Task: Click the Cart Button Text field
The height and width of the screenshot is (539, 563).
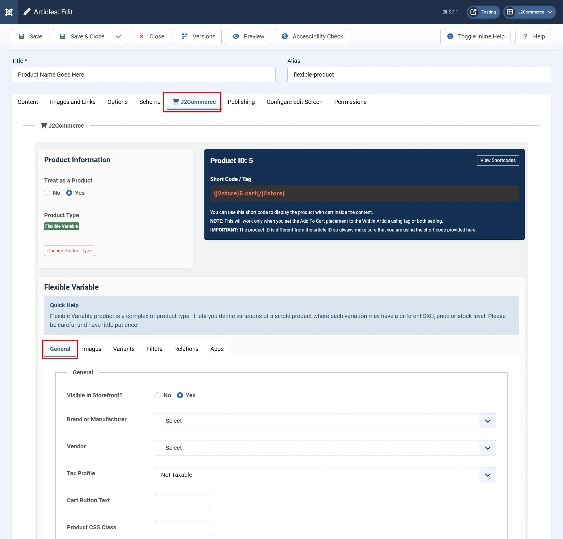Action: click(x=182, y=502)
